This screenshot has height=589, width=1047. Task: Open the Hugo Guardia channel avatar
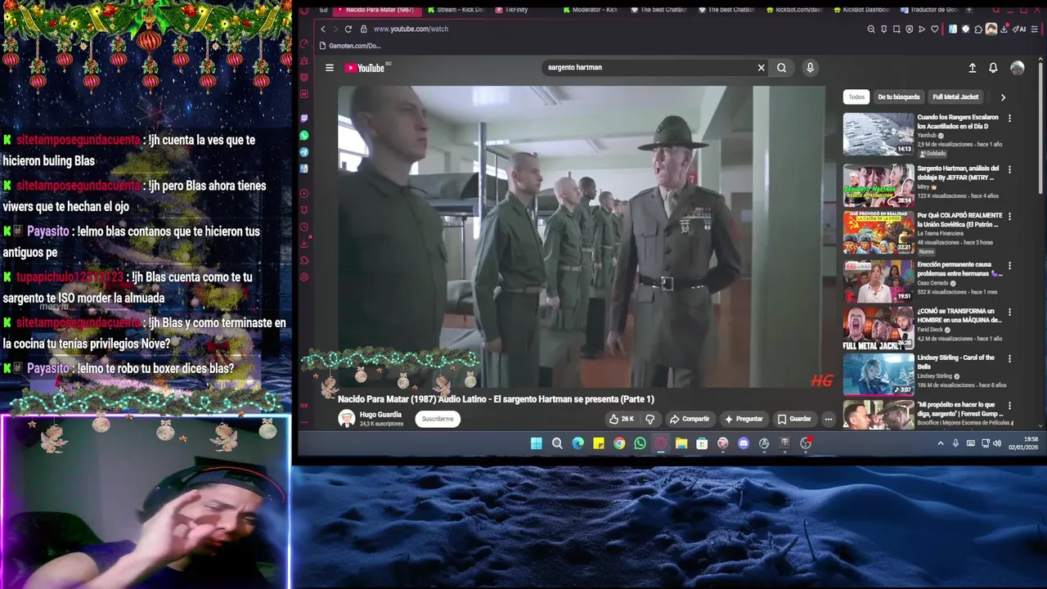point(347,419)
